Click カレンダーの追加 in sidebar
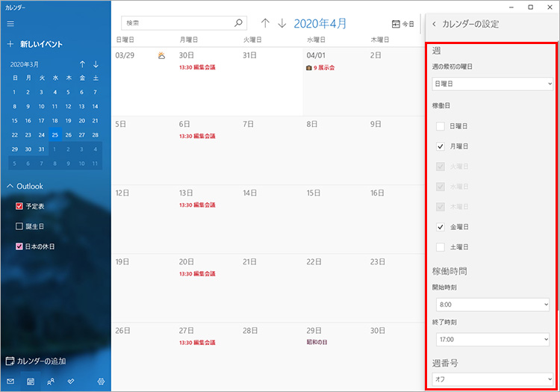560x392 pixels. pyautogui.click(x=36, y=361)
